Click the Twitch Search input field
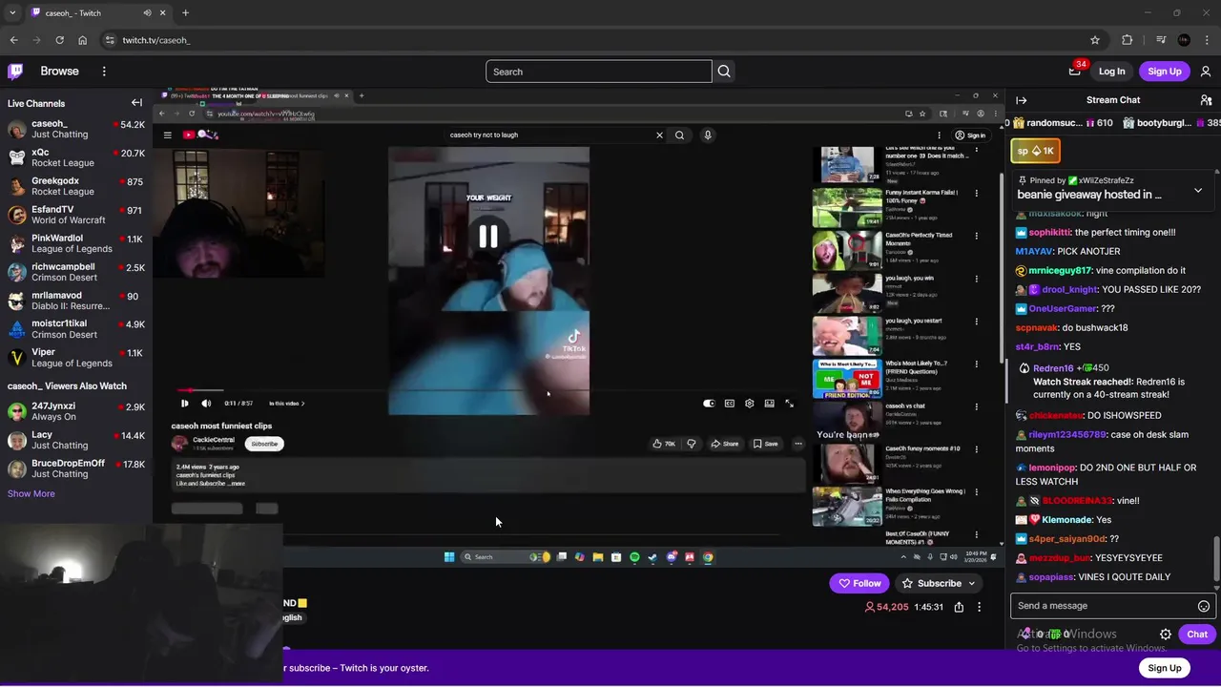 (x=598, y=72)
